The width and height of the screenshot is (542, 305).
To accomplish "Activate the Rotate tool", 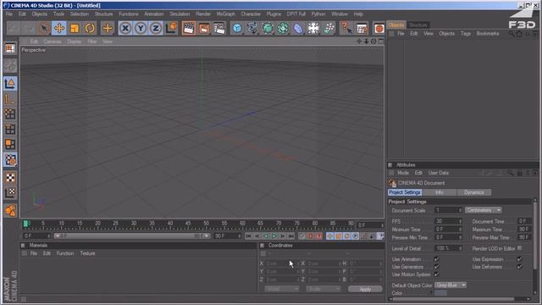I will (x=90, y=28).
